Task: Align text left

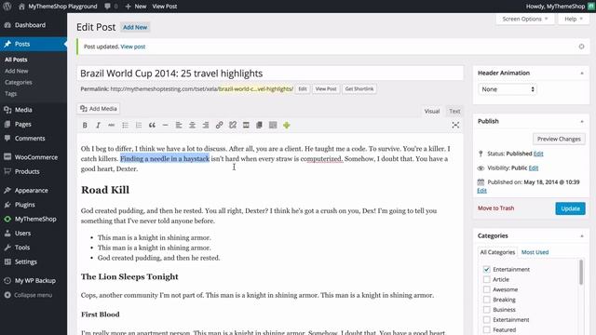Action: pyautogui.click(x=179, y=126)
